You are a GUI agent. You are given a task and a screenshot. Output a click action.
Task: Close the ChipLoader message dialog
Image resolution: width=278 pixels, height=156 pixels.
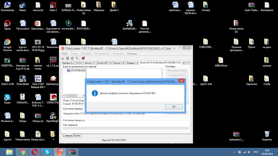pos(181,81)
